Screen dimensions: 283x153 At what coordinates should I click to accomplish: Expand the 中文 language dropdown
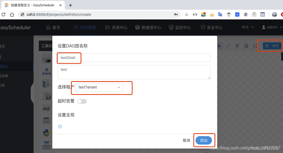[x=248, y=27]
